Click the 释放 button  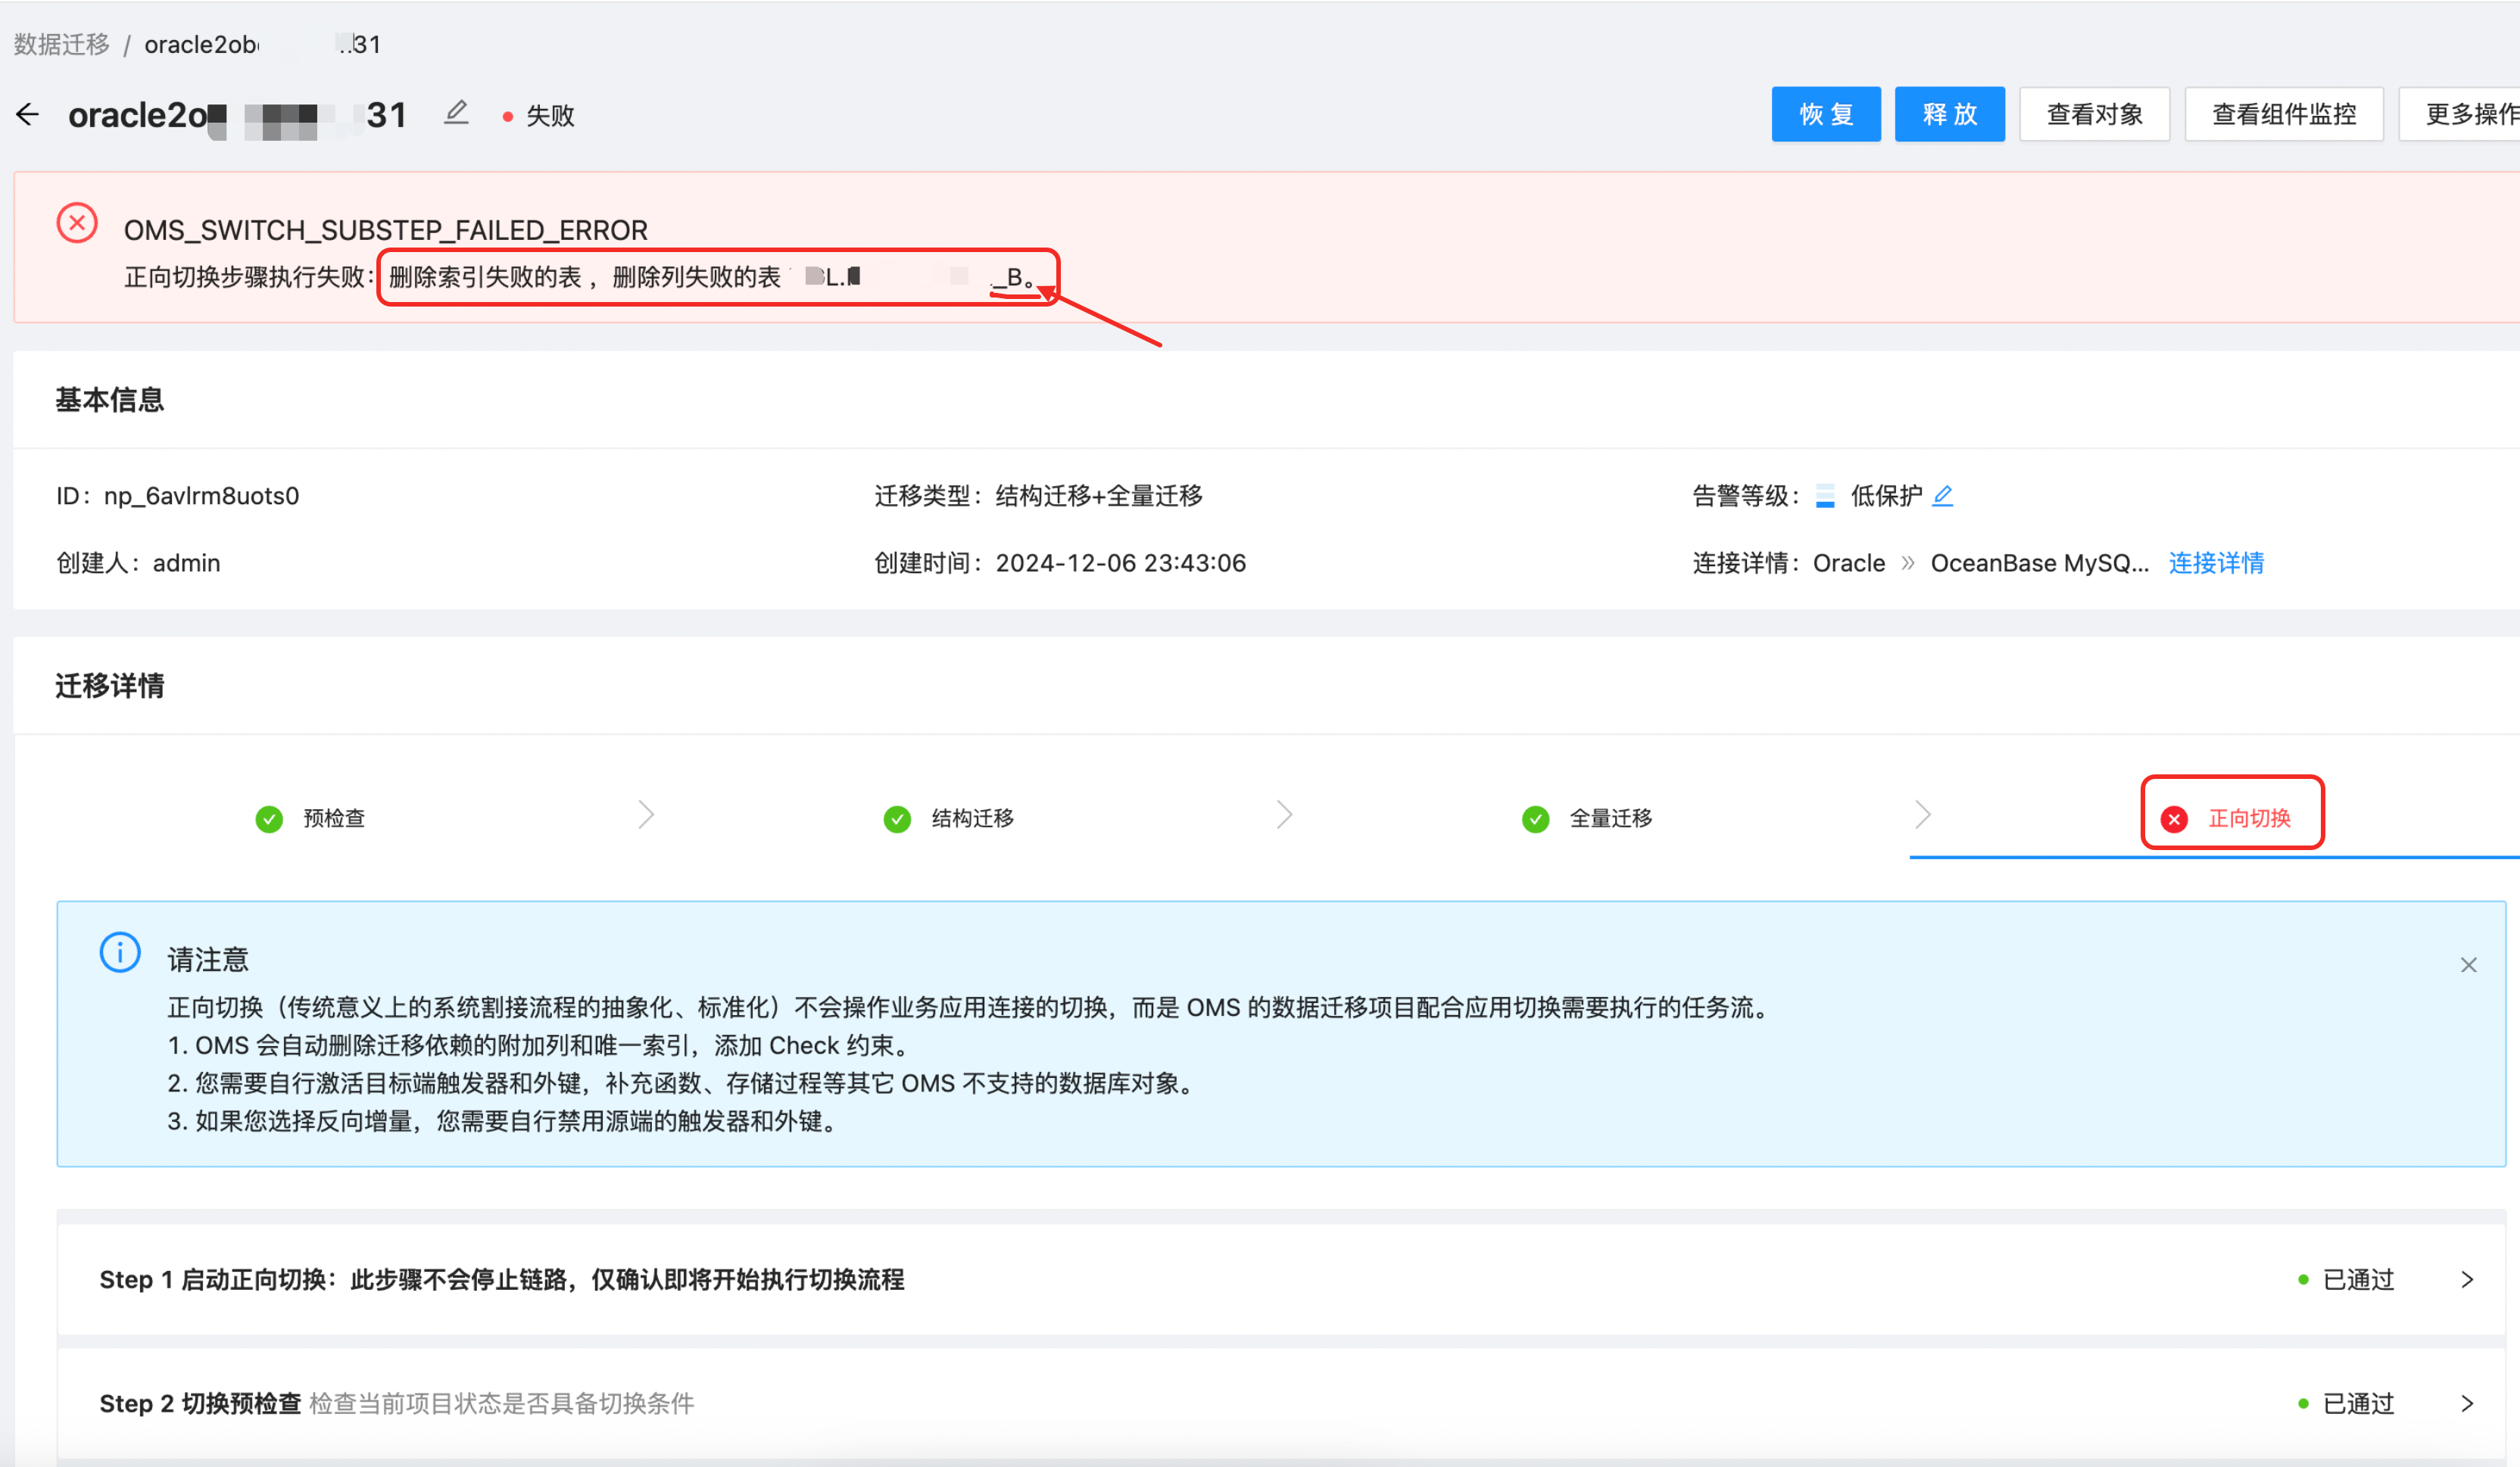point(1949,114)
